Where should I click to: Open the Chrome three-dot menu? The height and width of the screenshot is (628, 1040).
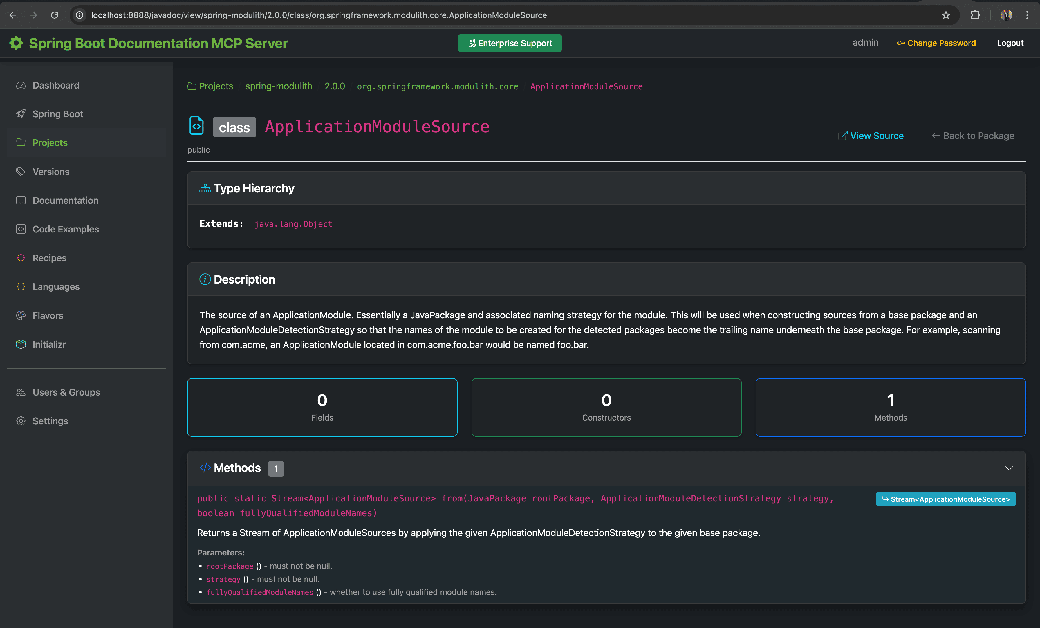[x=1027, y=15]
